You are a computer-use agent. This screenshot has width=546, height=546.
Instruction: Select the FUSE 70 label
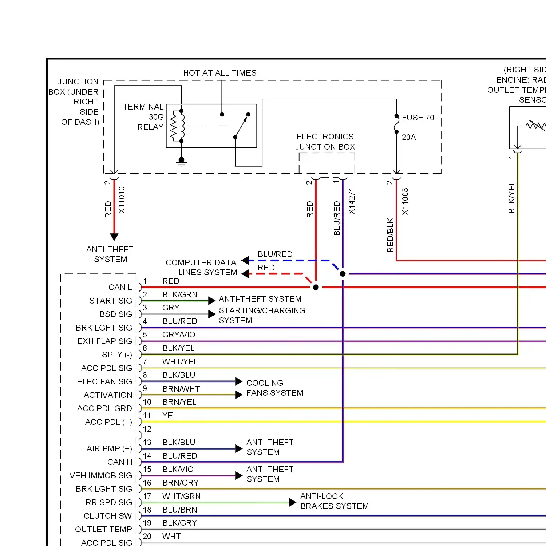pos(418,118)
